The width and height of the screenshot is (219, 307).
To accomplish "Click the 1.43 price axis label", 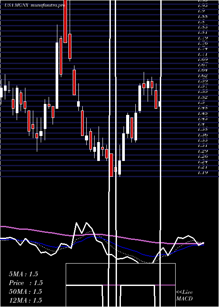I will tap(202, 119).
